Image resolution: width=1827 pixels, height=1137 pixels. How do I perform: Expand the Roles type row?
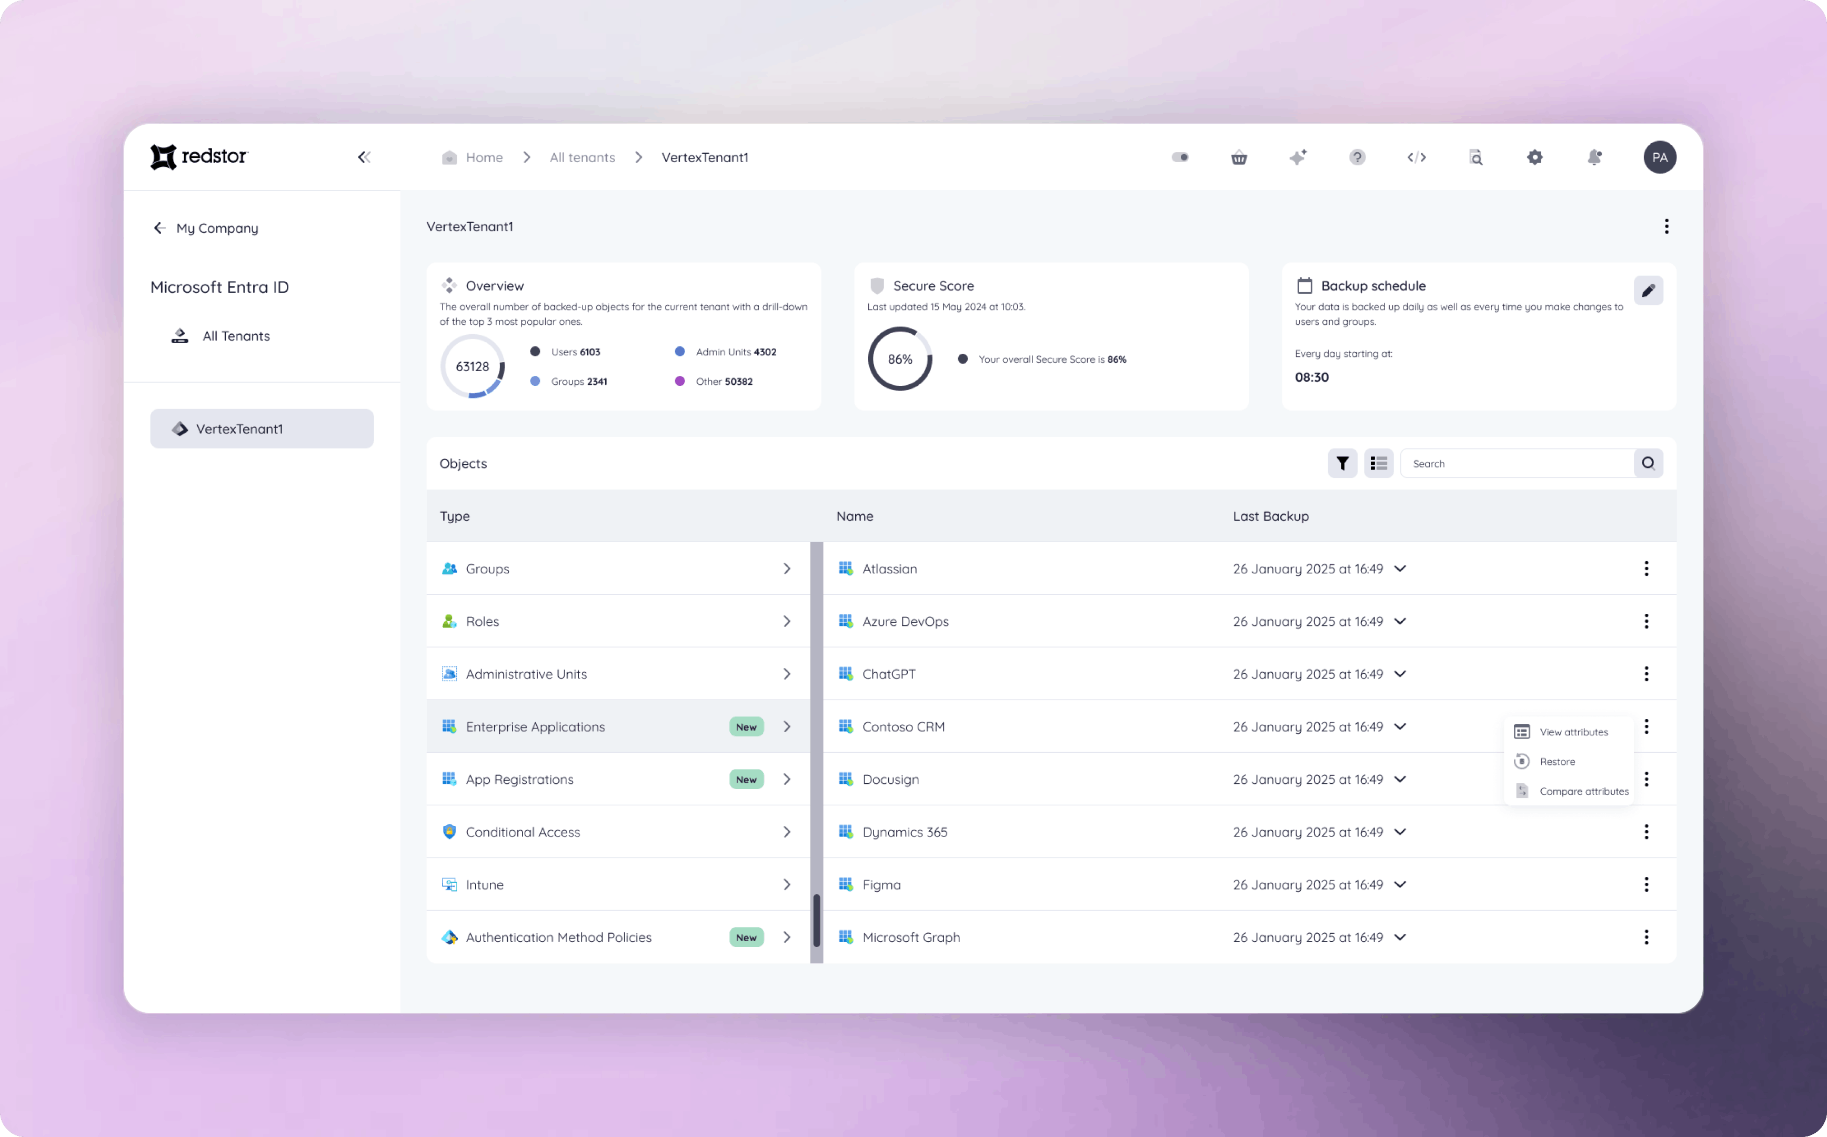click(x=618, y=621)
